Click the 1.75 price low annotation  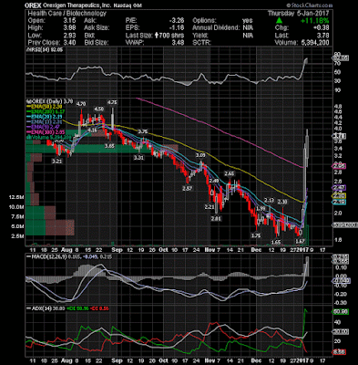257,235
